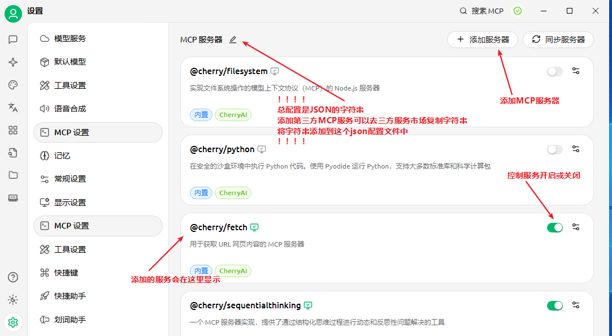Viewport: 612px width, 336px height.
Task: Open the mini apps grid icon
Action: click(13, 130)
